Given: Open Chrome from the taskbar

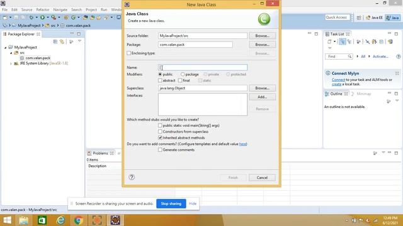Looking at the screenshot, I should 79,220.
